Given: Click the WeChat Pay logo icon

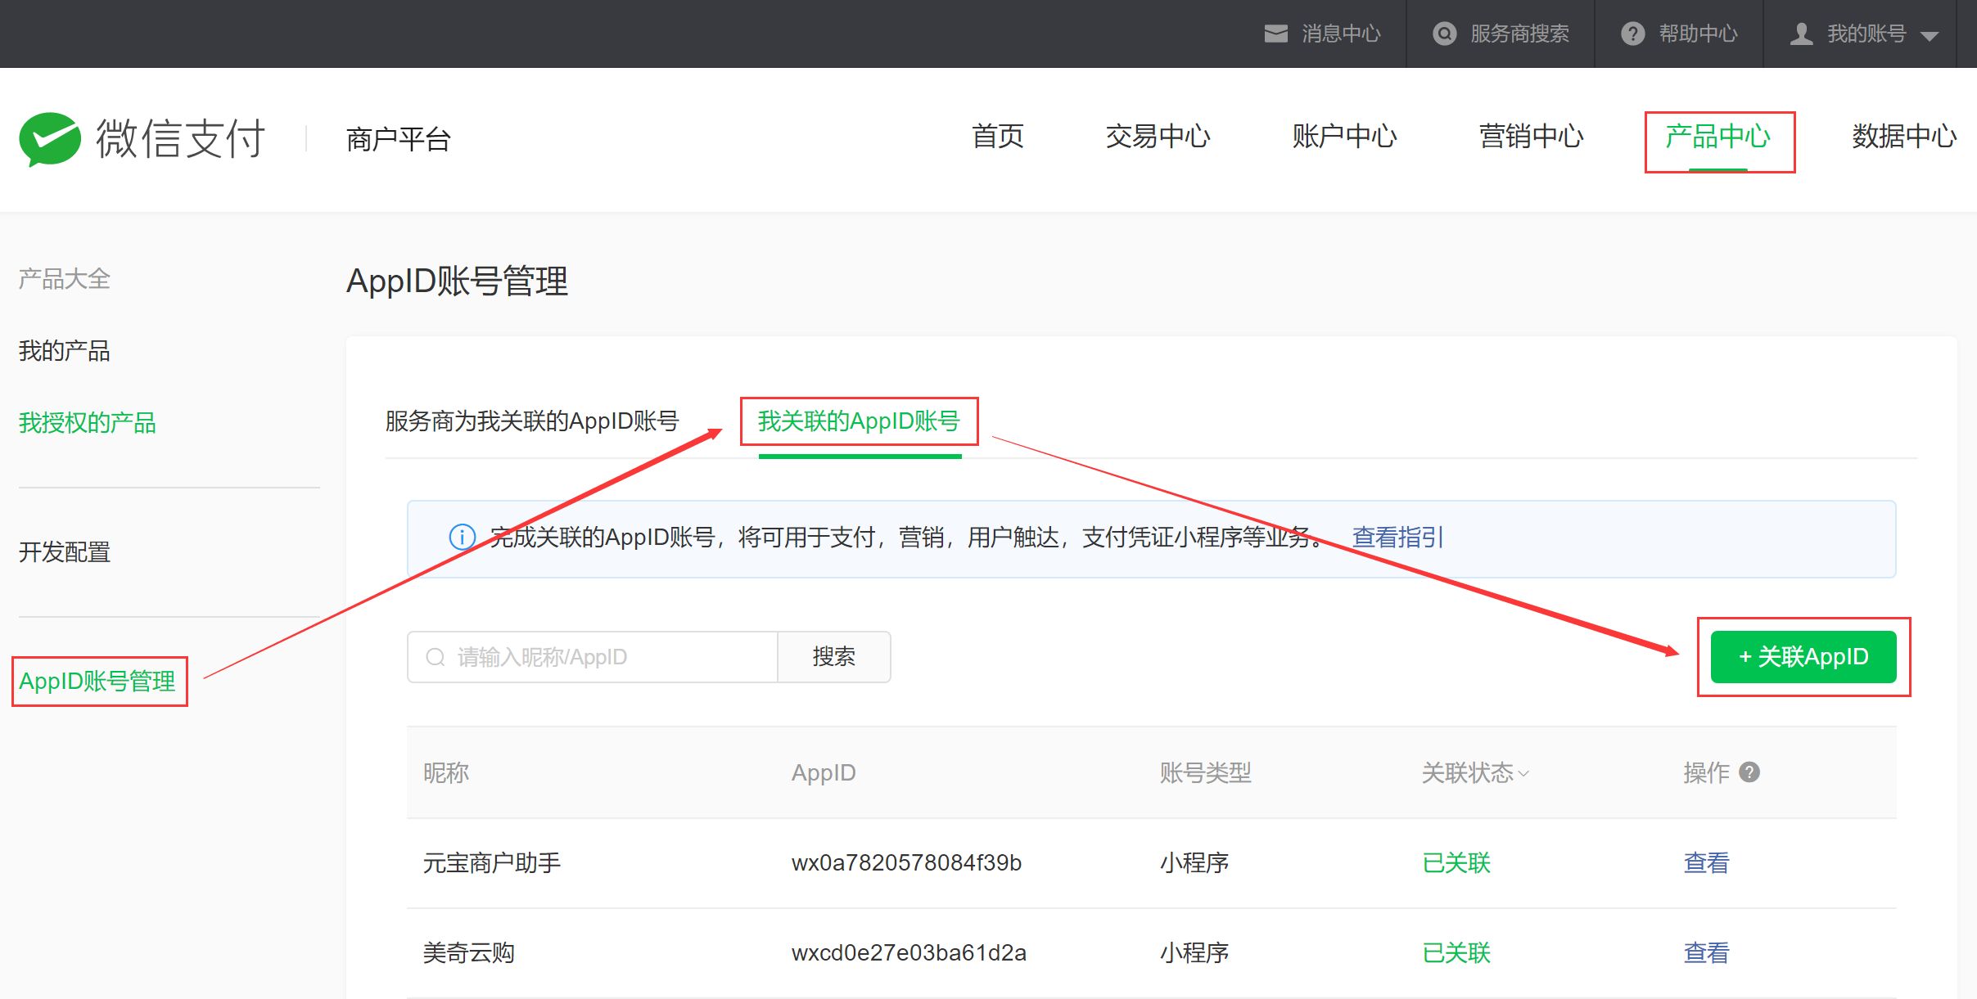Looking at the screenshot, I should [50, 138].
